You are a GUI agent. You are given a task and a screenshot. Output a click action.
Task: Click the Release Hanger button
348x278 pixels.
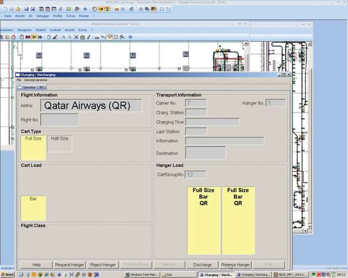[x=235, y=265]
